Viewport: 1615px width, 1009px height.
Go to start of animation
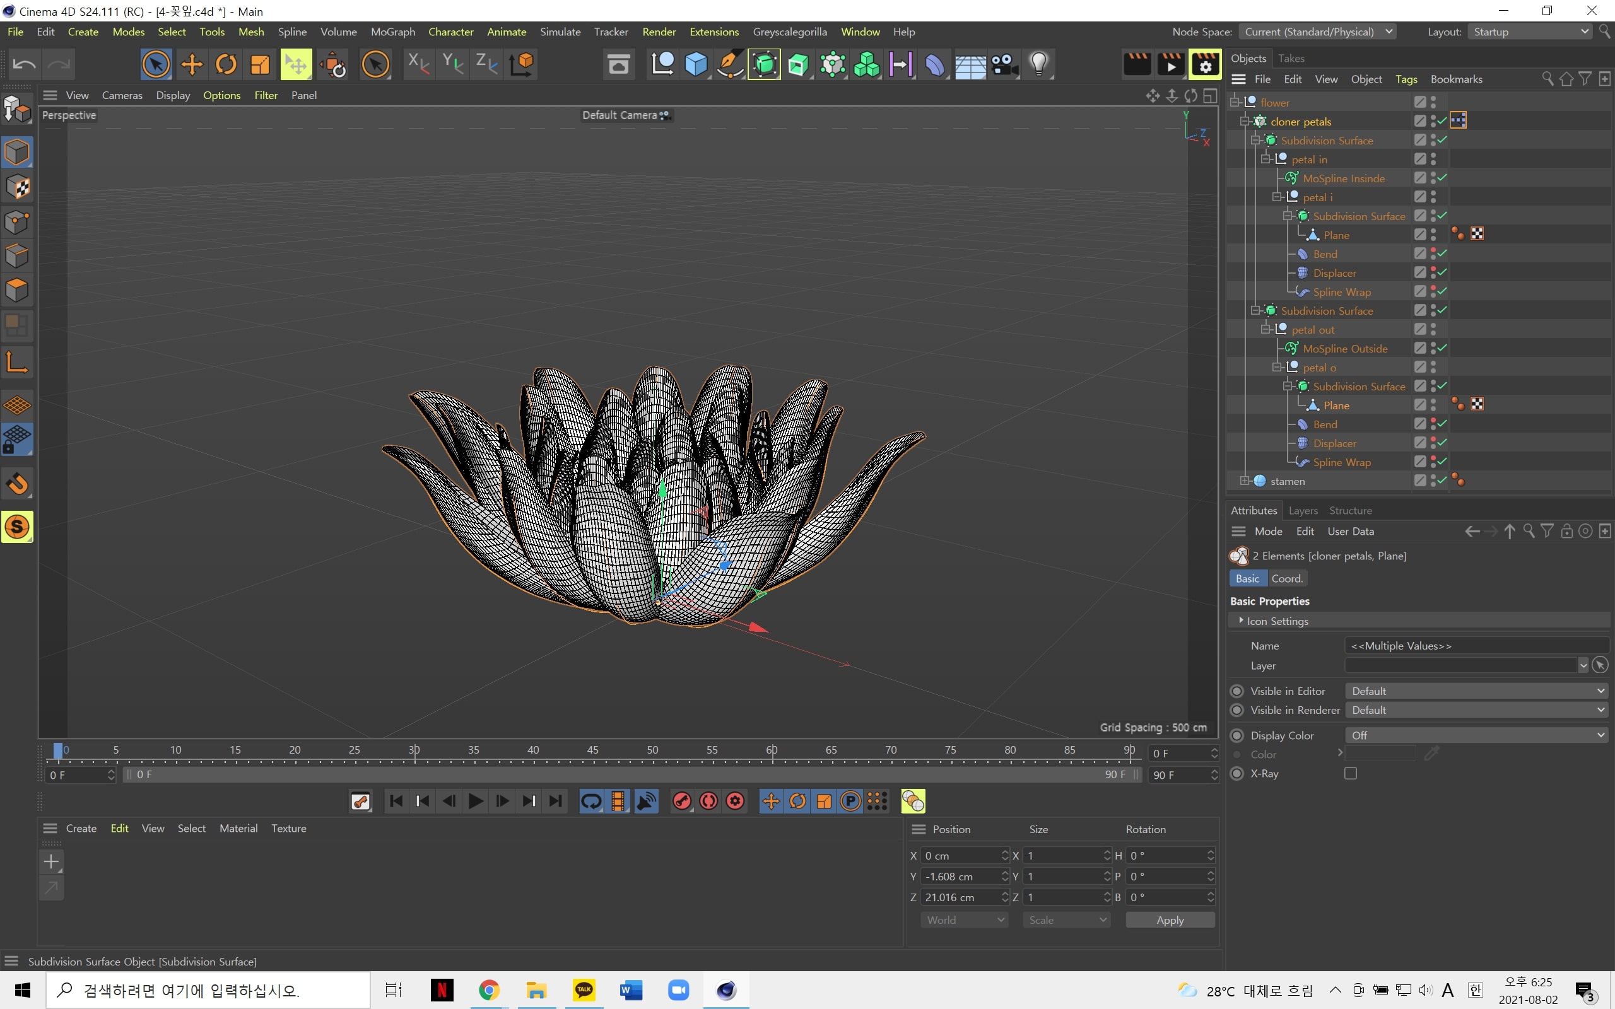[396, 801]
